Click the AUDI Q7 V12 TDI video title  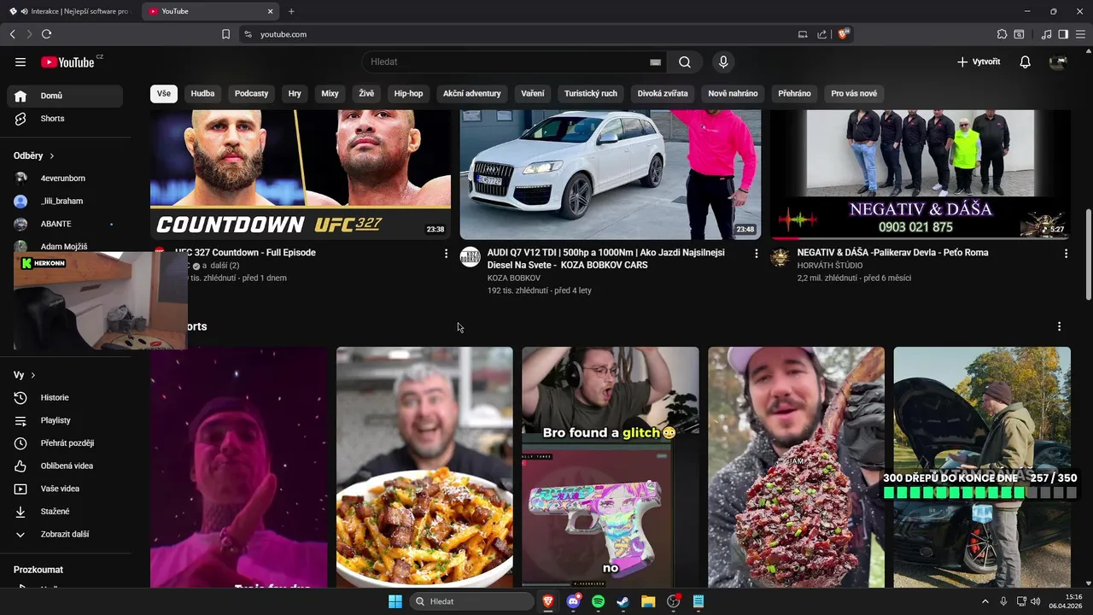click(606, 259)
